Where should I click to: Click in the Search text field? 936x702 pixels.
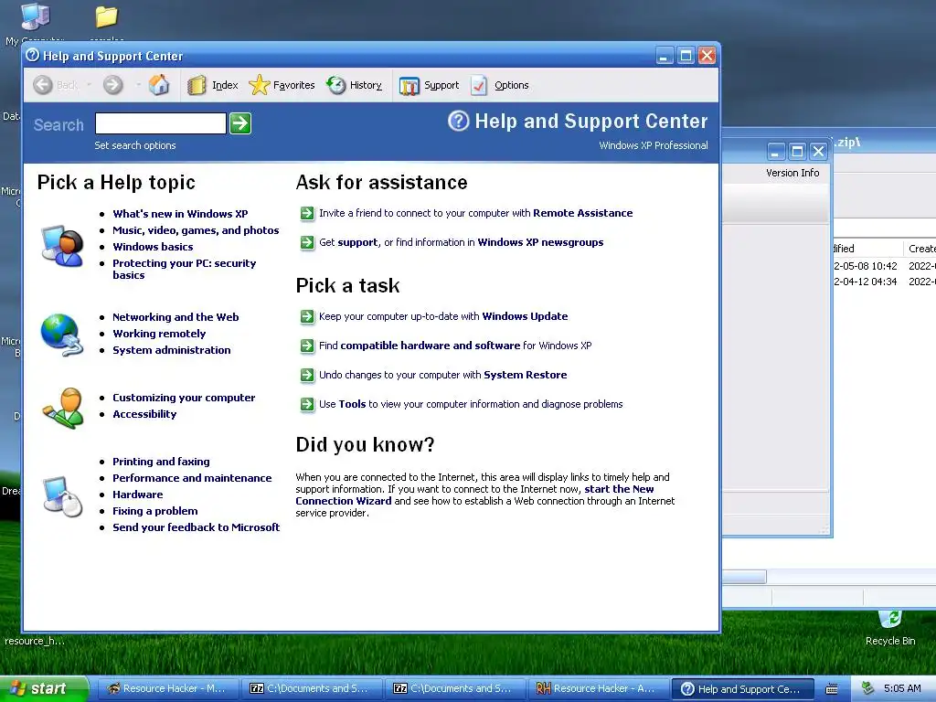(x=161, y=123)
